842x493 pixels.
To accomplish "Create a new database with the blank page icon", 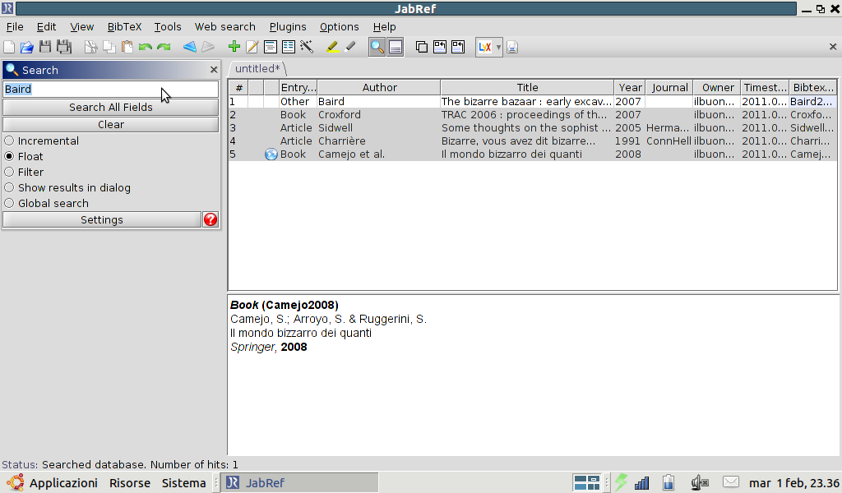I will 9,47.
